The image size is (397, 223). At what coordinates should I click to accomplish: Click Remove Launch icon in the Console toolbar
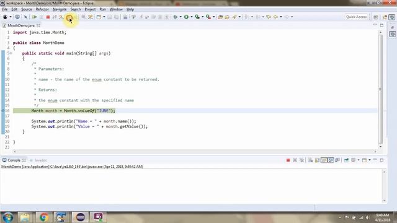pos(295,160)
